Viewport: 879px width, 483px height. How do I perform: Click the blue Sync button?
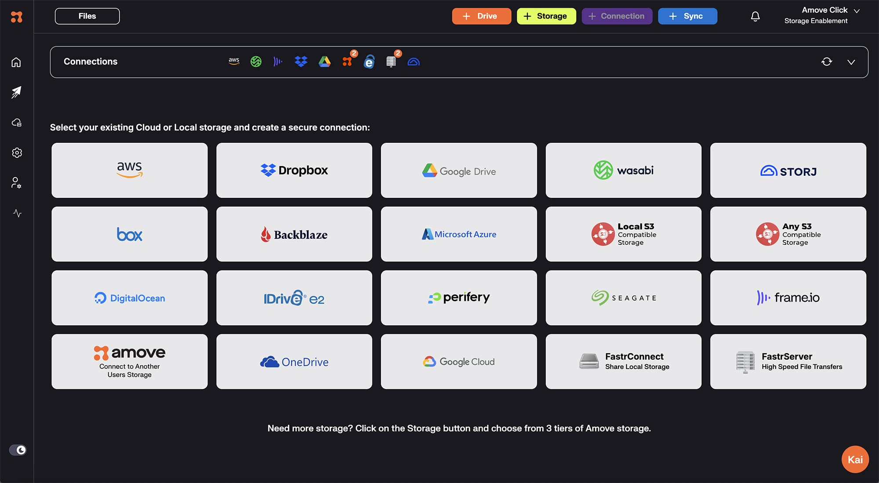point(687,16)
